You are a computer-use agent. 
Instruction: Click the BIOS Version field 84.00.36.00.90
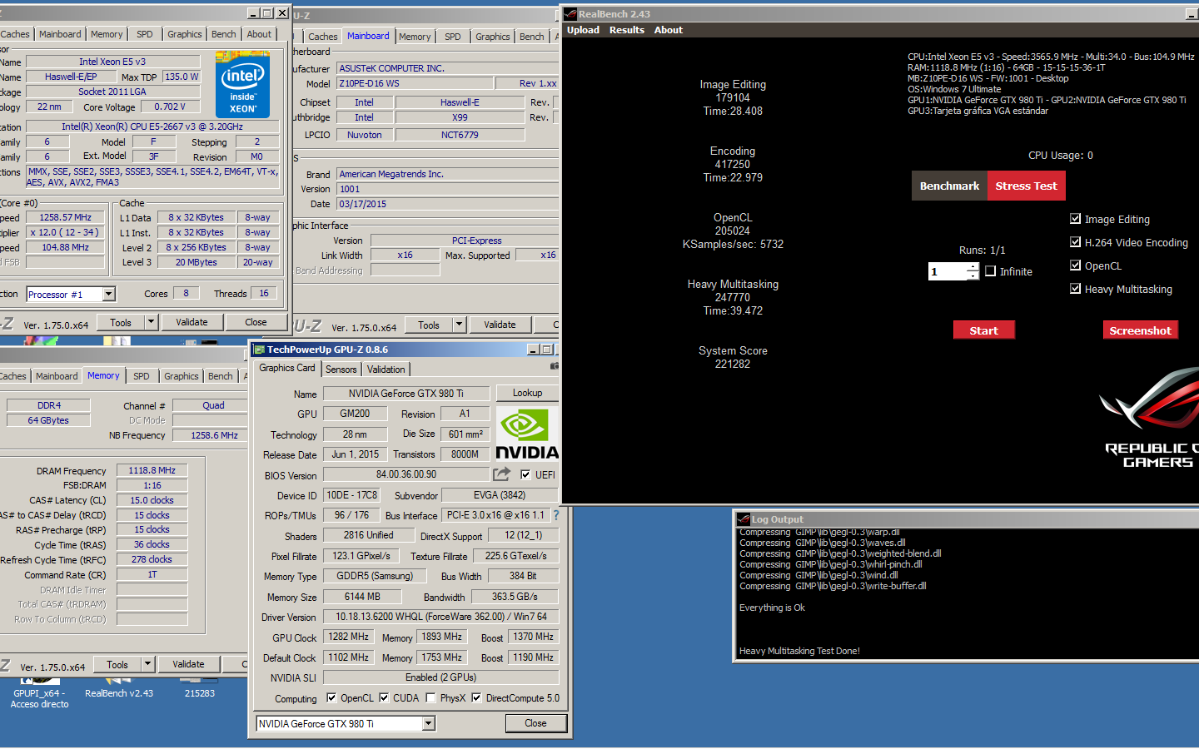(405, 474)
